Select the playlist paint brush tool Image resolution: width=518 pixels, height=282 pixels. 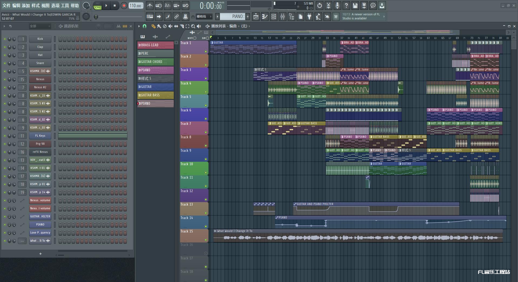(159, 26)
